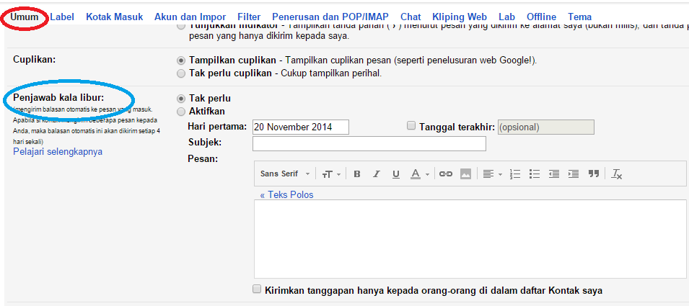Viewport: 689px width, 306px height.
Task: Remove formatting with the clear format icon
Action: point(617,174)
